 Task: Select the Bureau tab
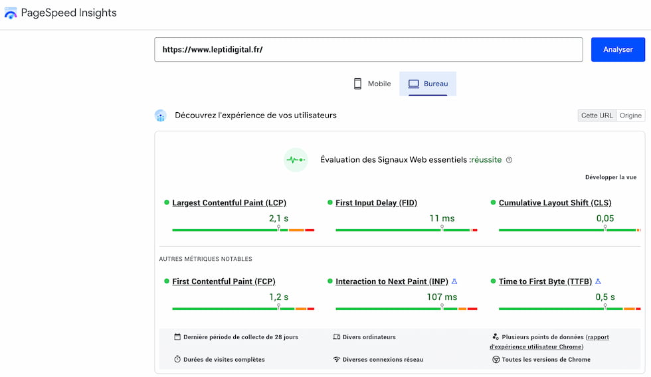tap(428, 84)
